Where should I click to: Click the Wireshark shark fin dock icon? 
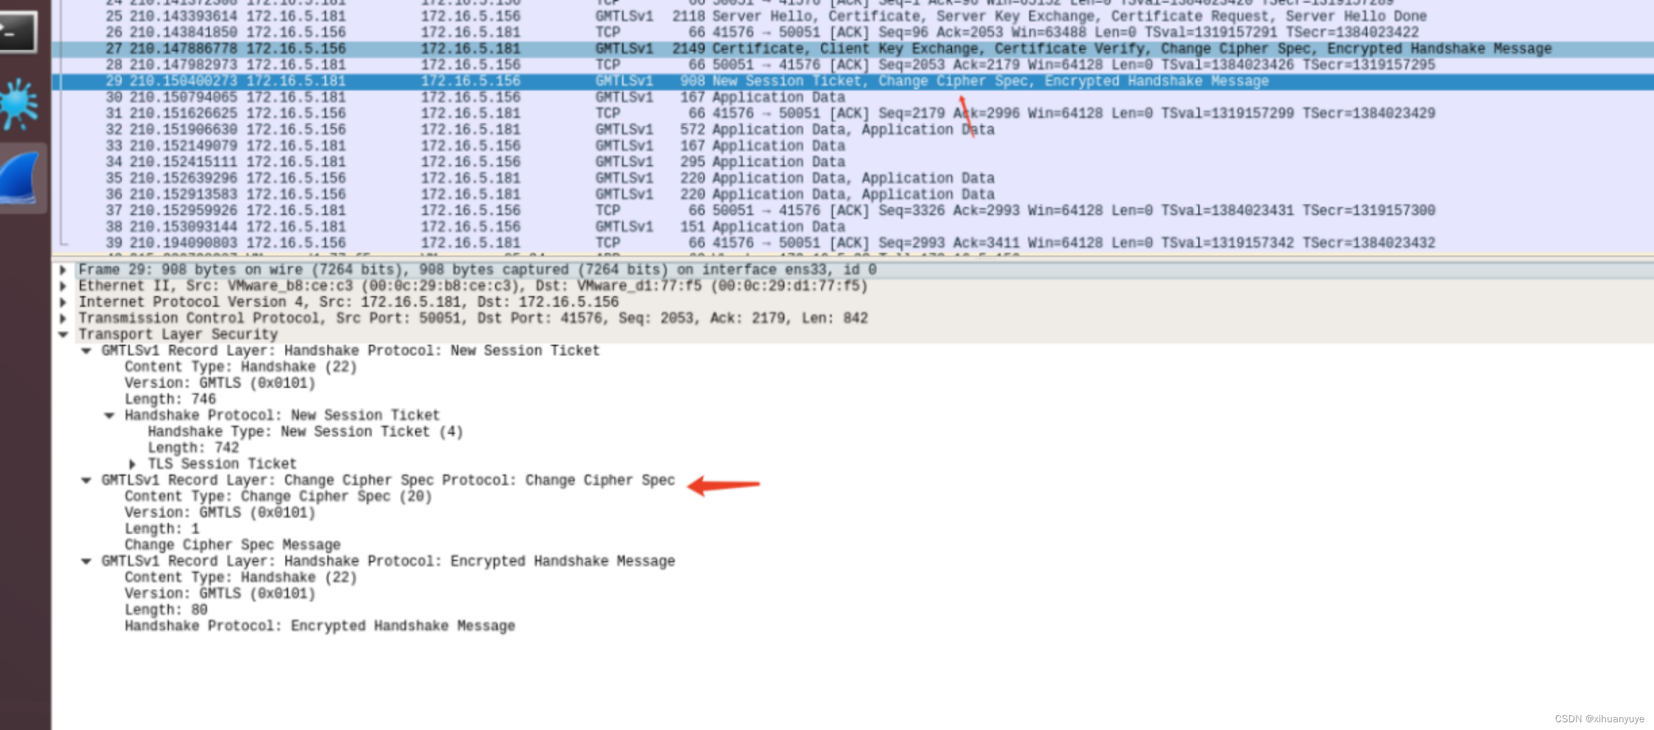(21, 176)
